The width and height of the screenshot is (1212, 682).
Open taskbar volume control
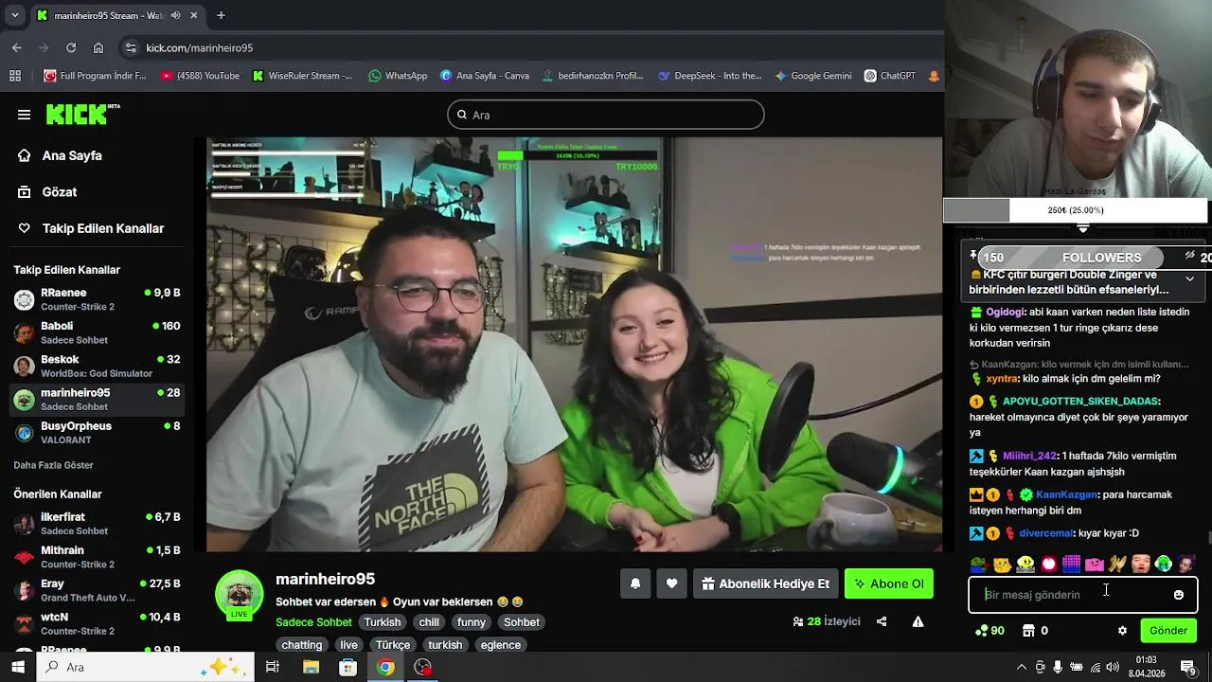(x=1113, y=667)
